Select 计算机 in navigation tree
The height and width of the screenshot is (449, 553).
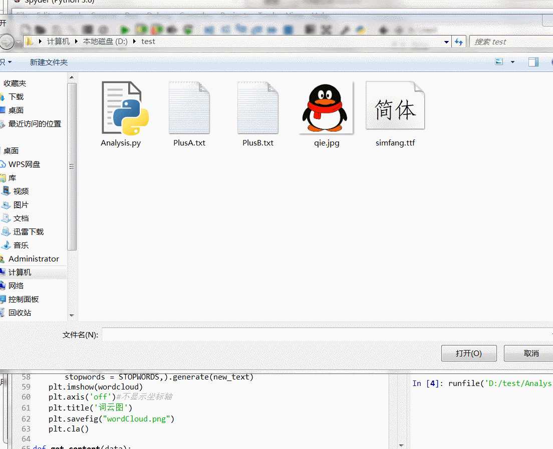coord(20,272)
